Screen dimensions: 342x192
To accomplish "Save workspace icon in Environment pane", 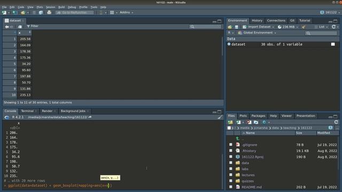I will click(x=236, y=27).
